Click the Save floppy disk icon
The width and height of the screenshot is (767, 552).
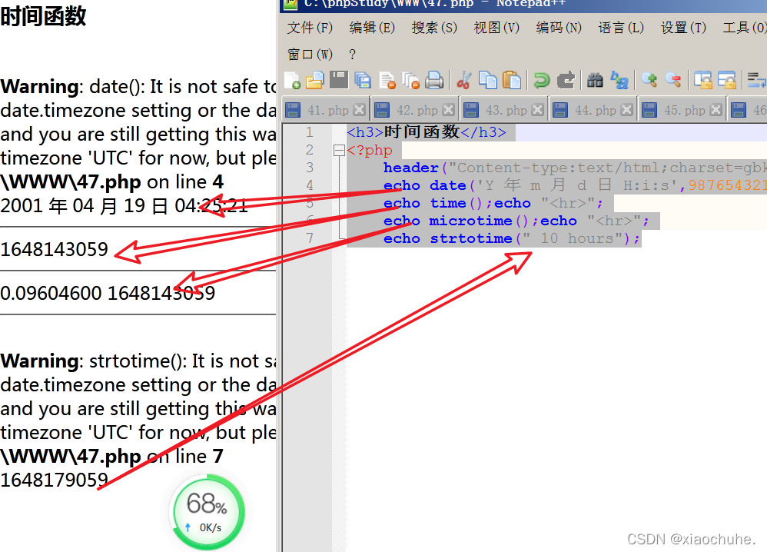tap(338, 80)
